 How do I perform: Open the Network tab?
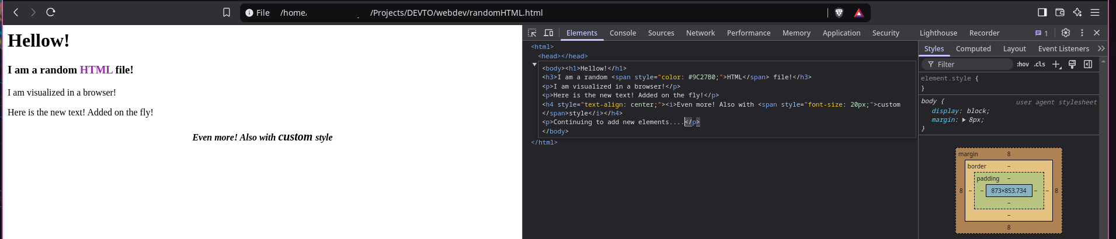tap(700, 33)
